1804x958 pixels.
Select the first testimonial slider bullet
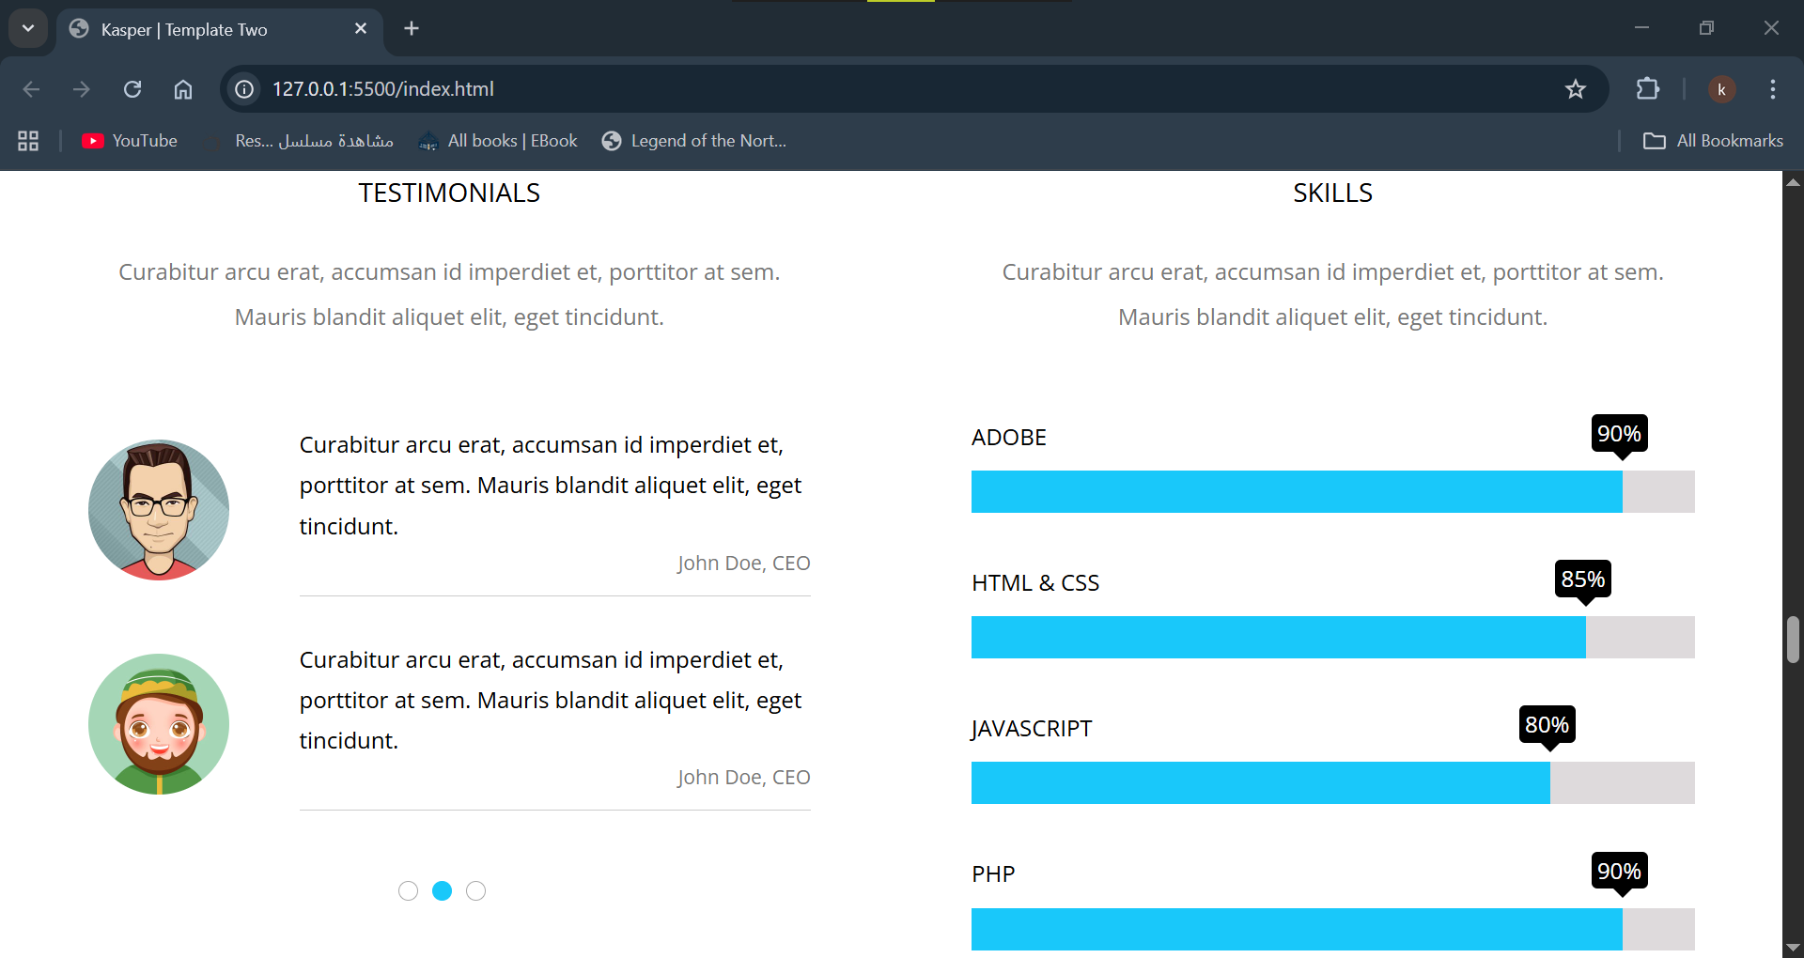408,890
